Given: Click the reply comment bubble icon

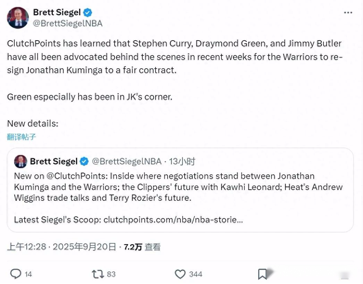Looking at the screenshot, I should pyautogui.click(x=16, y=274).
